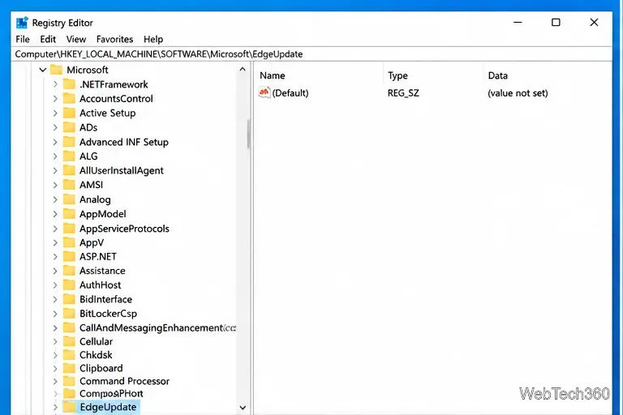Click the BitLockerCsp folder icon
This screenshot has width=623, height=415.
[69, 314]
